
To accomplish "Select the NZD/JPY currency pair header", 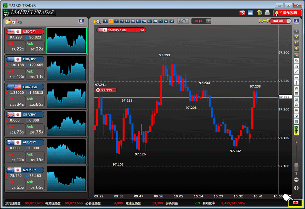I will point(25,170).
